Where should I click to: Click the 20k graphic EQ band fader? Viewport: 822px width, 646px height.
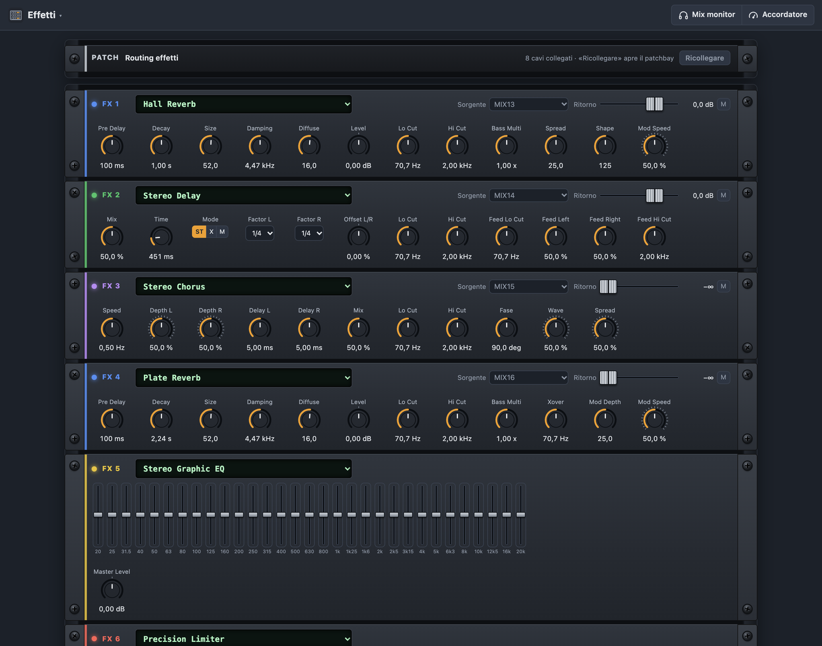(520, 514)
